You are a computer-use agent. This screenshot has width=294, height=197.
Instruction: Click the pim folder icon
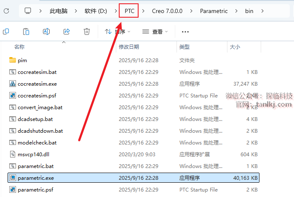click(13, 60)
